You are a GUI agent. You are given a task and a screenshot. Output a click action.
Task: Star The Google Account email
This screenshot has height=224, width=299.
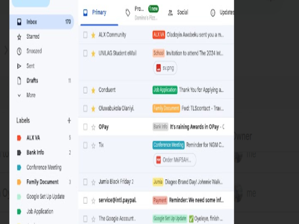point(93,219)
